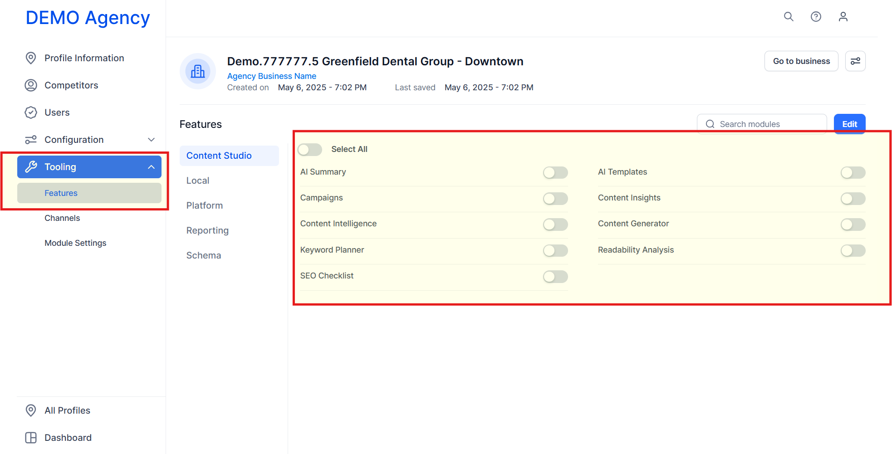Click the DEMO Agency logo title
The height and width of the screenshot is (454, 892).
(x=88, y=18)
